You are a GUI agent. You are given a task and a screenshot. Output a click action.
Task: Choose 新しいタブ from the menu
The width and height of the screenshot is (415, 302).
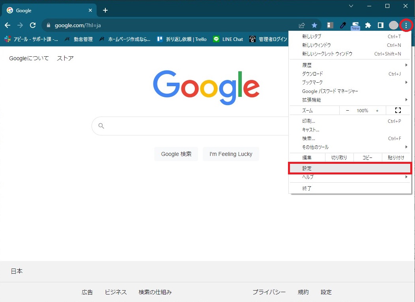pyautogui.click(x=350, y=37)
